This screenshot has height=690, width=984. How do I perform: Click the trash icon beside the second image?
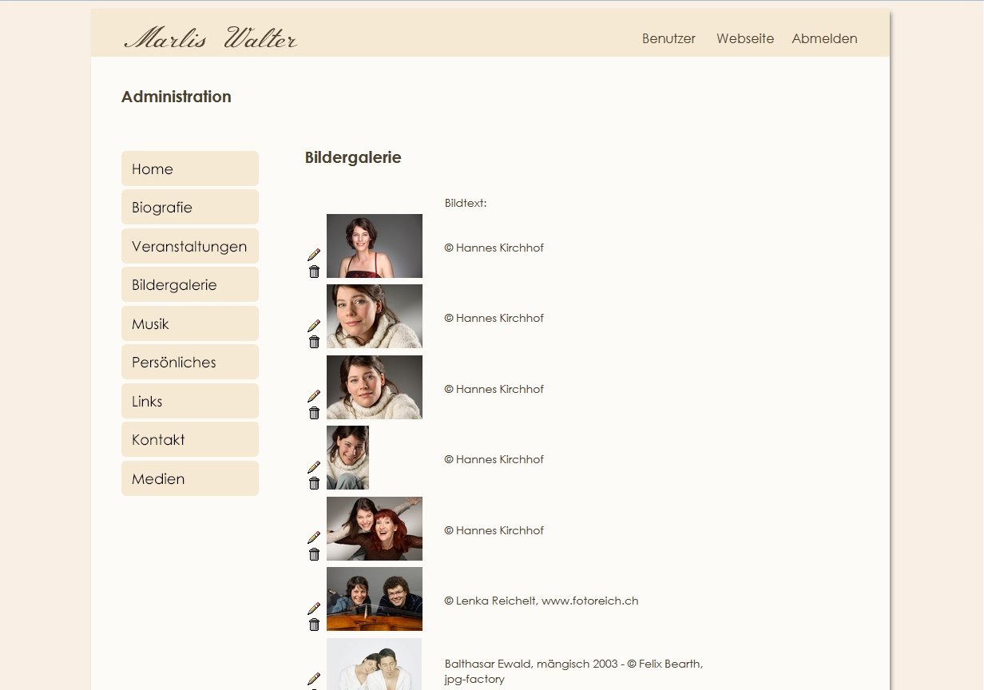pos(314,342)
